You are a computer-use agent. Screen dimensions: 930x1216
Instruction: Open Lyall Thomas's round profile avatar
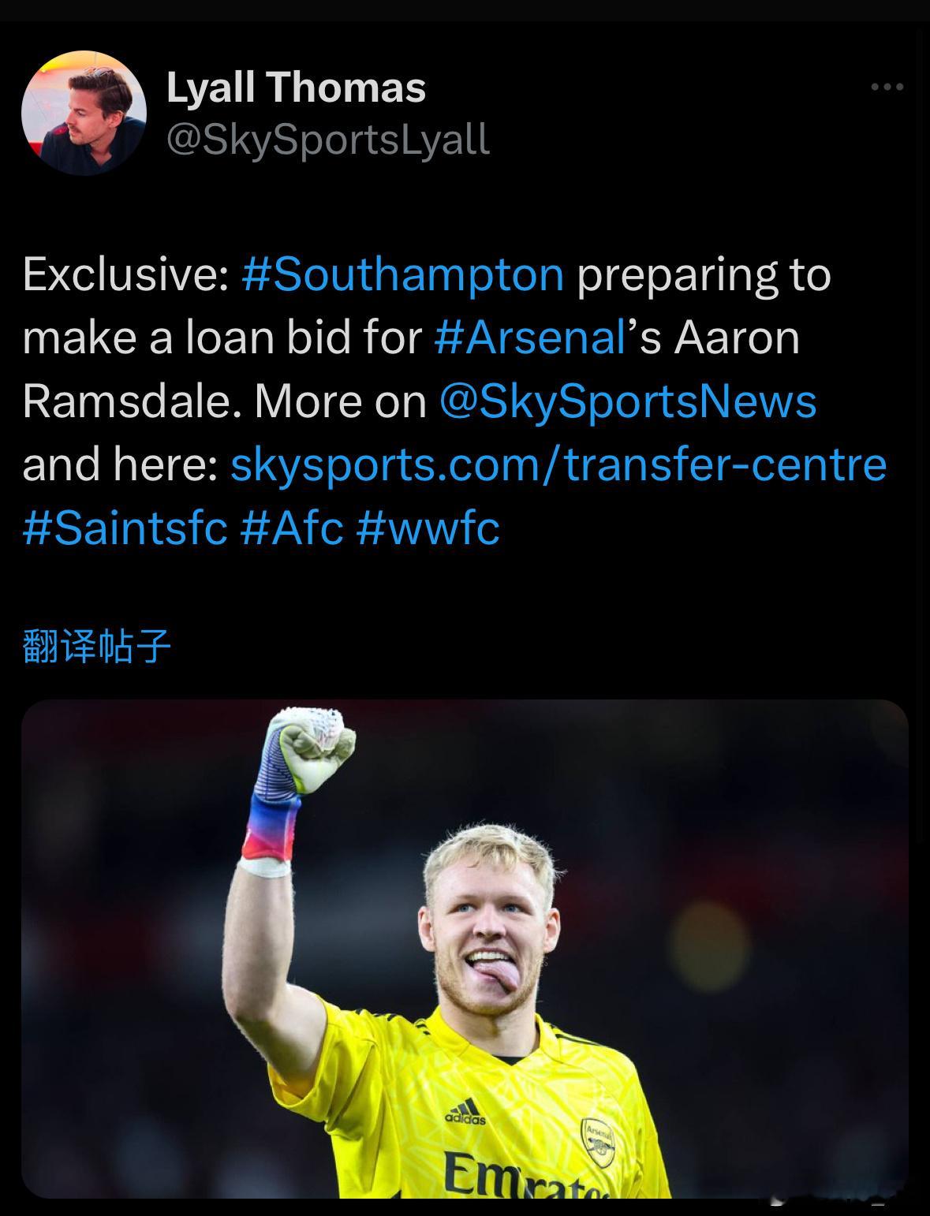(84, 113)
